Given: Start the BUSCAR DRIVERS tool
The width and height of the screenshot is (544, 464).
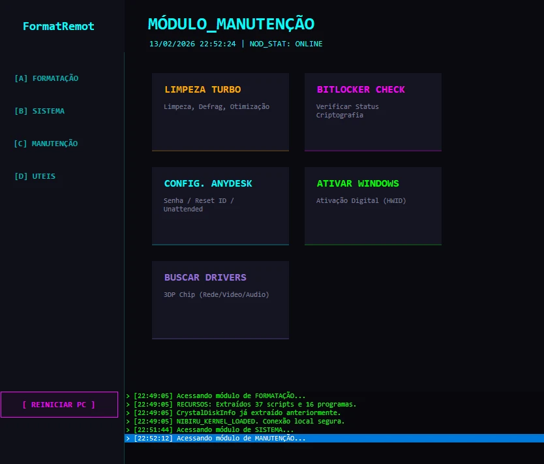Looking at the screenshot, I should click(x=220, y=300).
